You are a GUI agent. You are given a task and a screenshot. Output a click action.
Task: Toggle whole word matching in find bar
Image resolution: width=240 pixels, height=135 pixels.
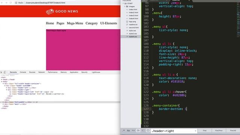[133, 131]
